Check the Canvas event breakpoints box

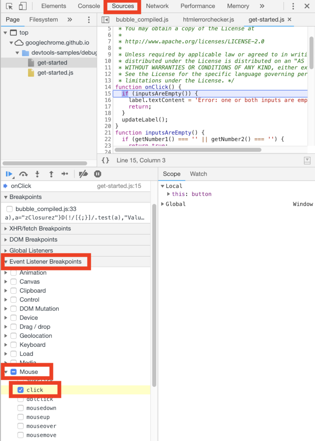pyautogui.click(x=13, y=282)
